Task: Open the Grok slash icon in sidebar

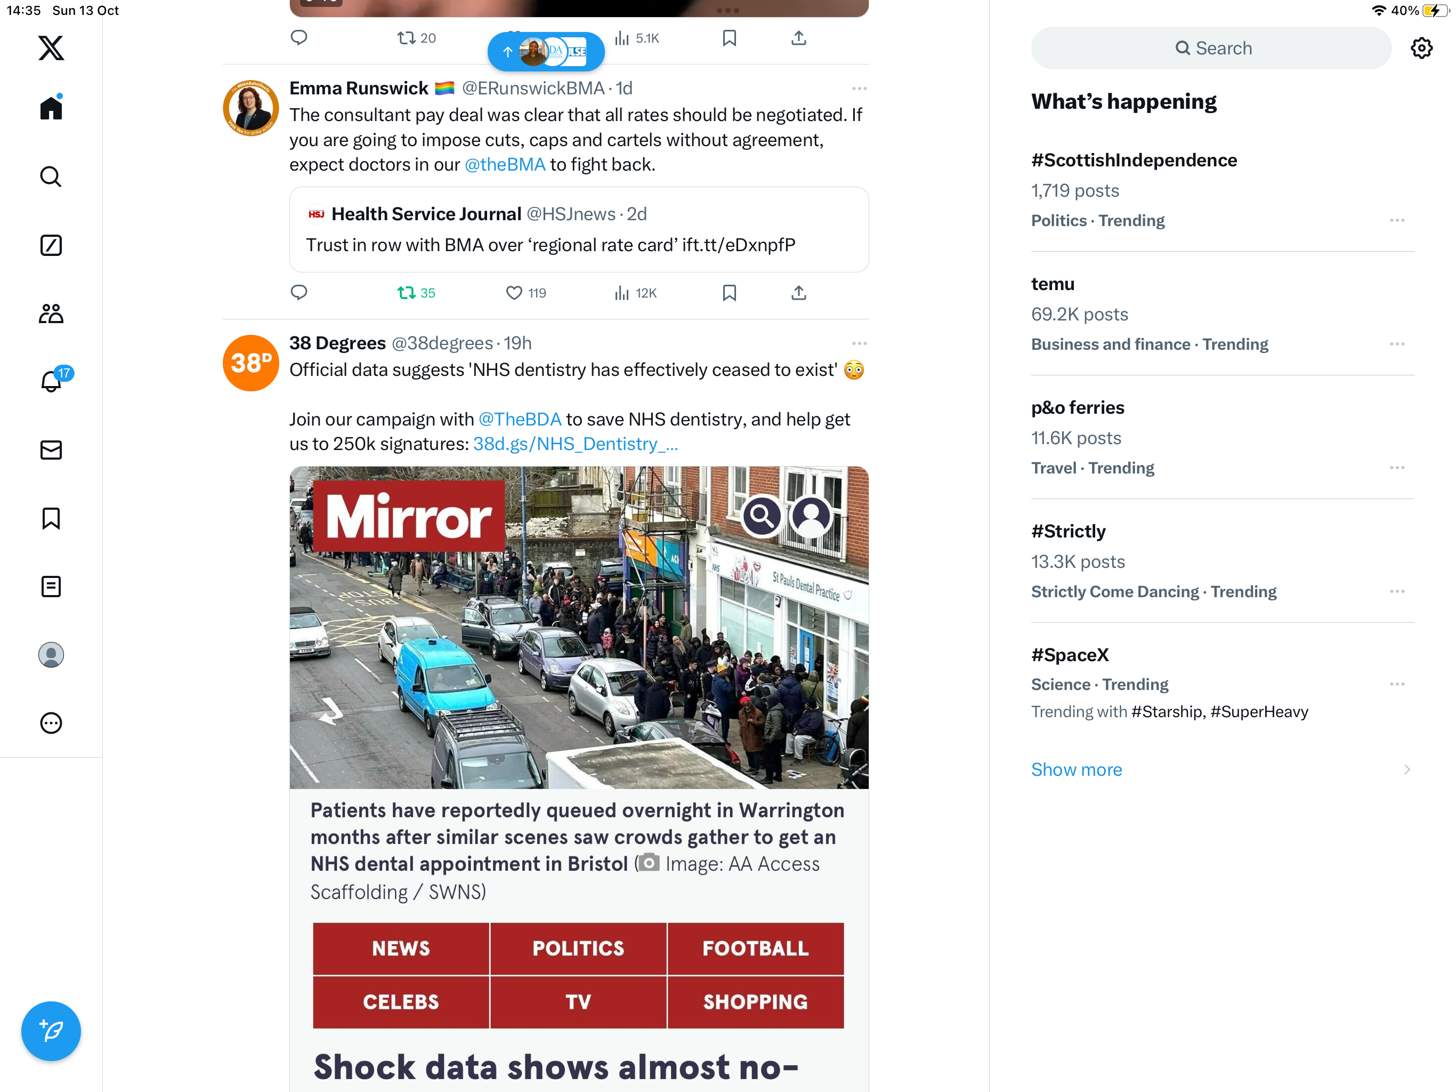Action: (51, 245)
